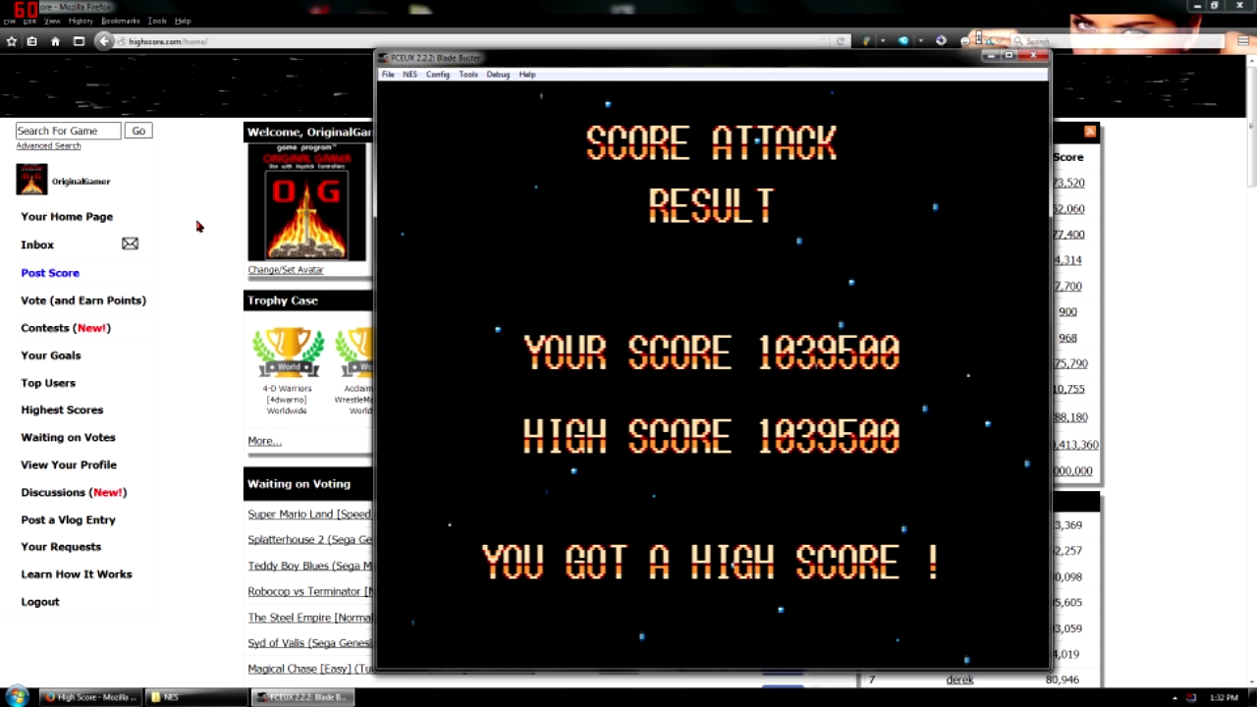Viewport: 1257px width, 707px height.
Task: Go to Firefox home via house icon
Action: coord(55,41)
